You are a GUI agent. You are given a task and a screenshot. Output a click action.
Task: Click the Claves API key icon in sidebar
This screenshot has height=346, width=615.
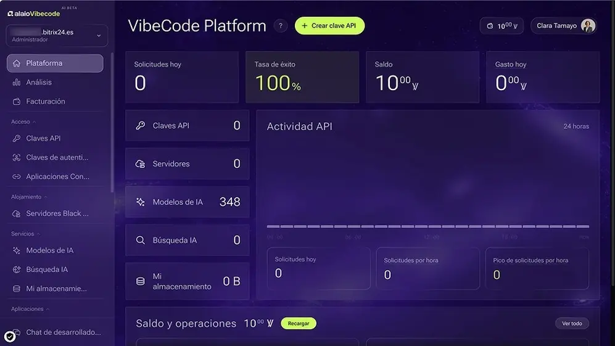[17, 138]
